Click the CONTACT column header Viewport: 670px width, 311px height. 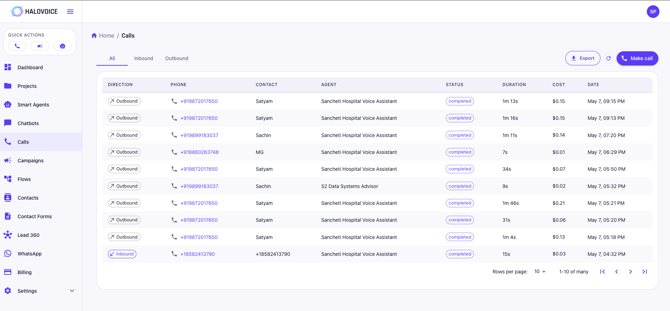[x=266, y=85]
